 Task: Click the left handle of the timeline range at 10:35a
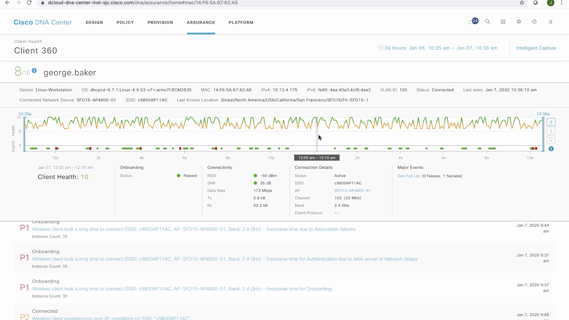(x=25, y=133)
